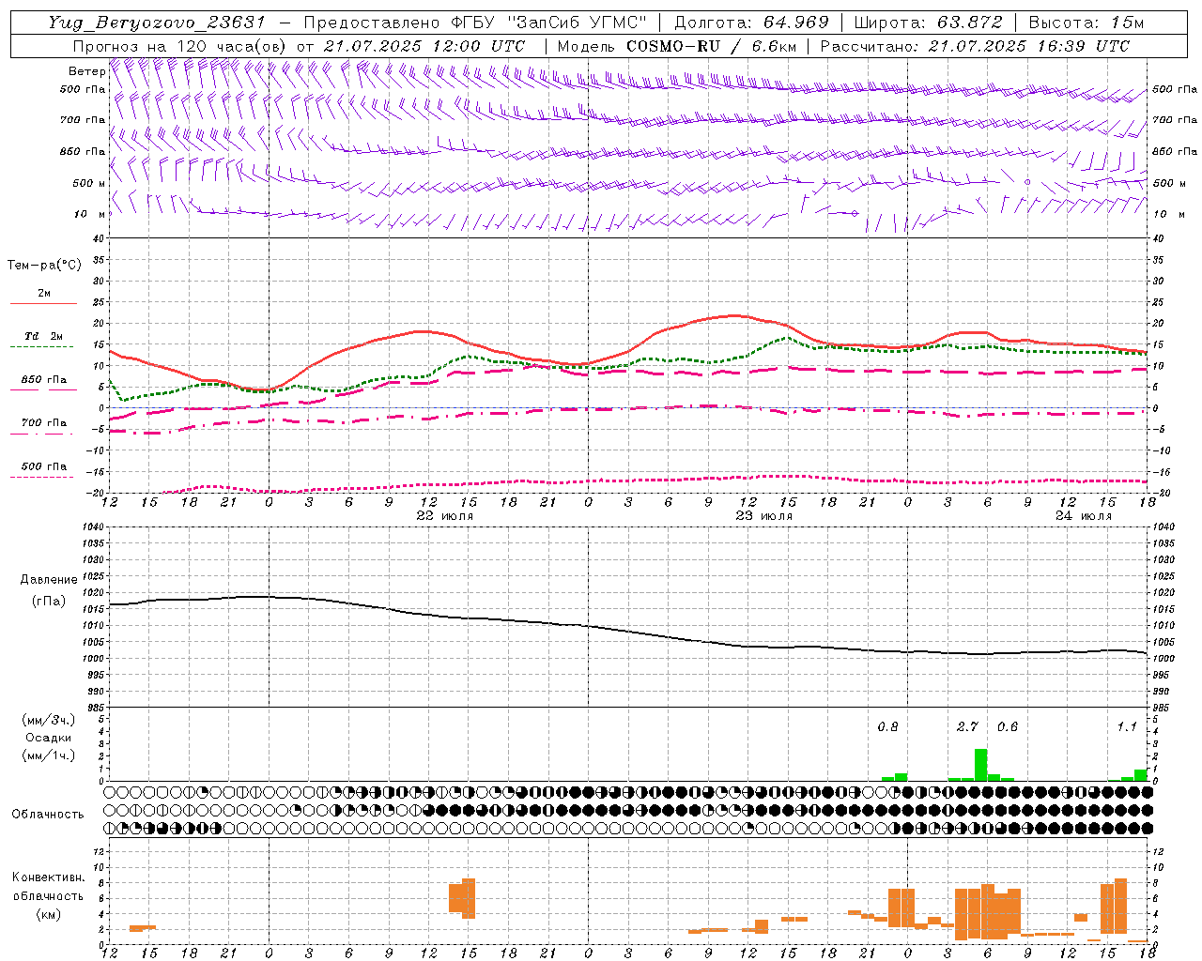Select the provider text ФГБУ "ЗапСиб УГМС"

pyautogui.click(x=550, y=23)
